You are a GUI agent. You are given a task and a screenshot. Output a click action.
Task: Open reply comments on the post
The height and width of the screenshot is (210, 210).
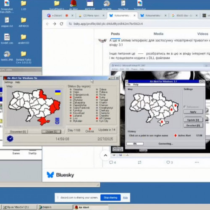tap(111, 163)
